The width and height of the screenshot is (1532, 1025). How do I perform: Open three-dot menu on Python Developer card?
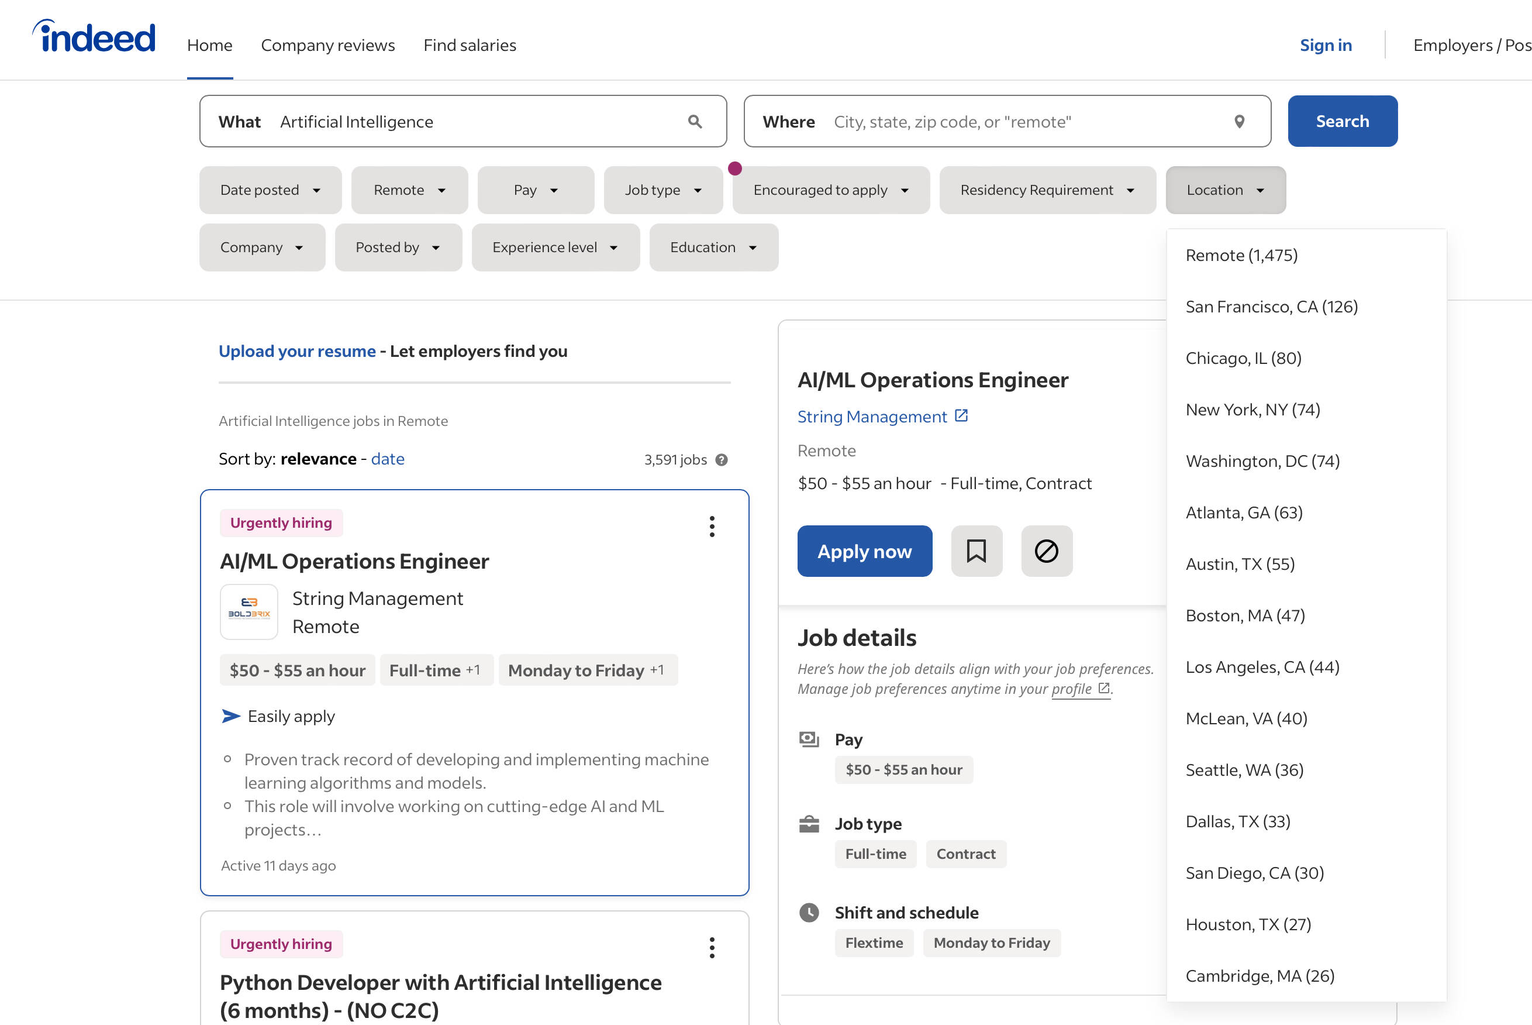pyautogui.click(x=712, y=947)
